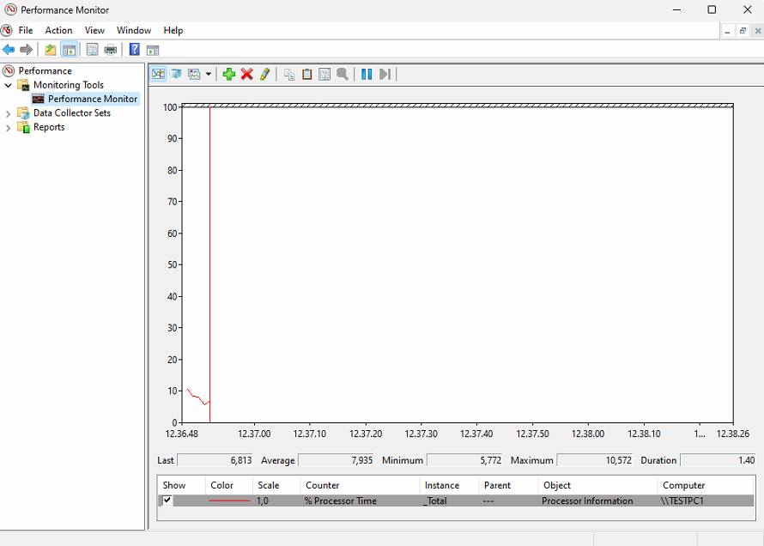Open the Properties icon in graph toolbar
The width and height of the screenshot is (764, 546).
click(x=324, y=75)
